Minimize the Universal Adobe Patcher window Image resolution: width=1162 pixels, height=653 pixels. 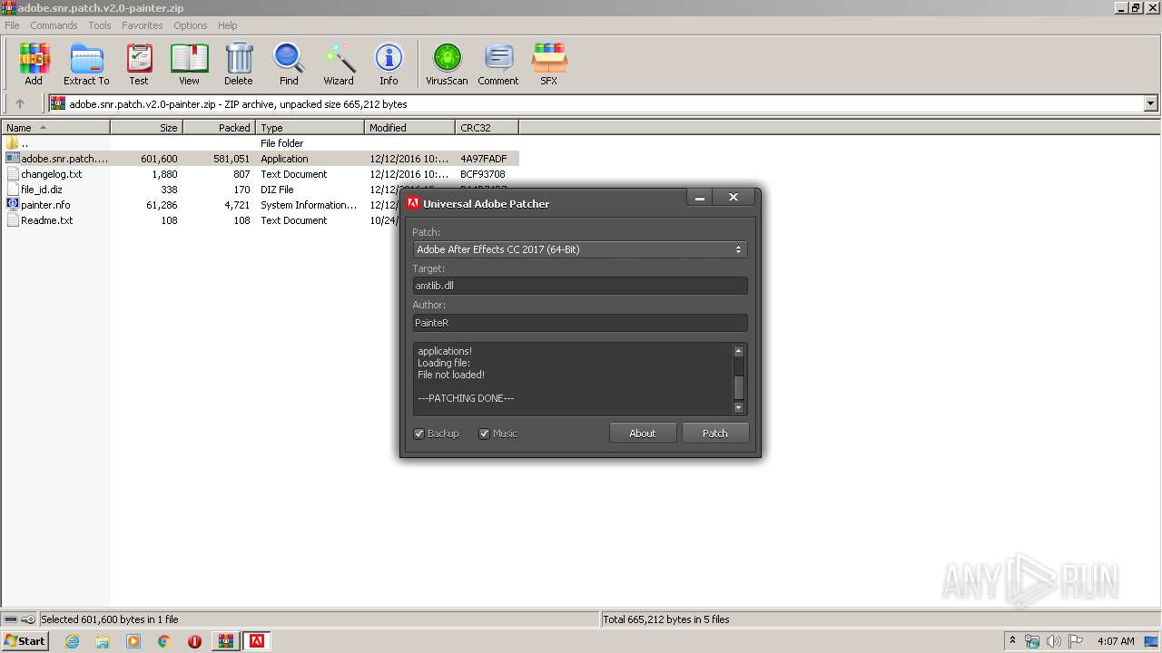[x=698, y=199]
